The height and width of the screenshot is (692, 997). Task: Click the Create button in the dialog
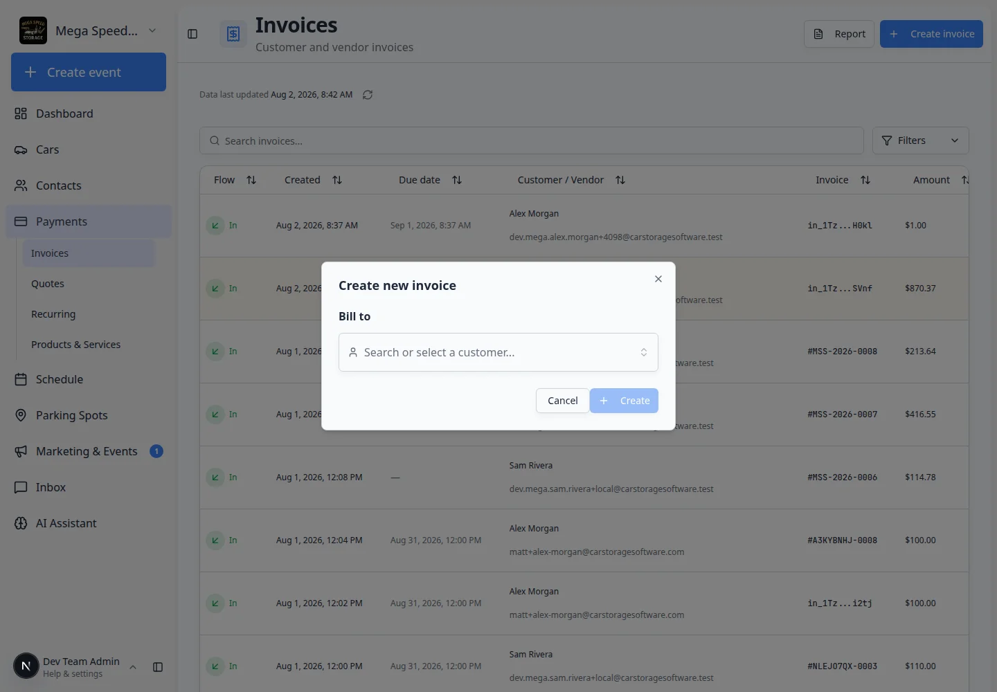point(624,401)
